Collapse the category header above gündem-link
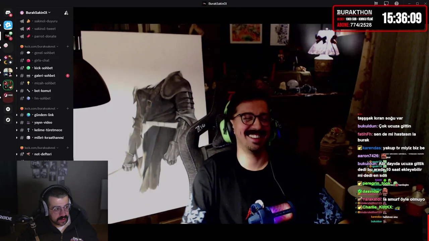Viewport: 429px width, 241px height. (40, 108)
